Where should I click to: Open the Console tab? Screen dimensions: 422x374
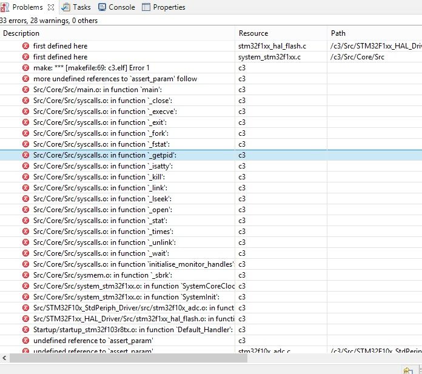pos(122,7)
